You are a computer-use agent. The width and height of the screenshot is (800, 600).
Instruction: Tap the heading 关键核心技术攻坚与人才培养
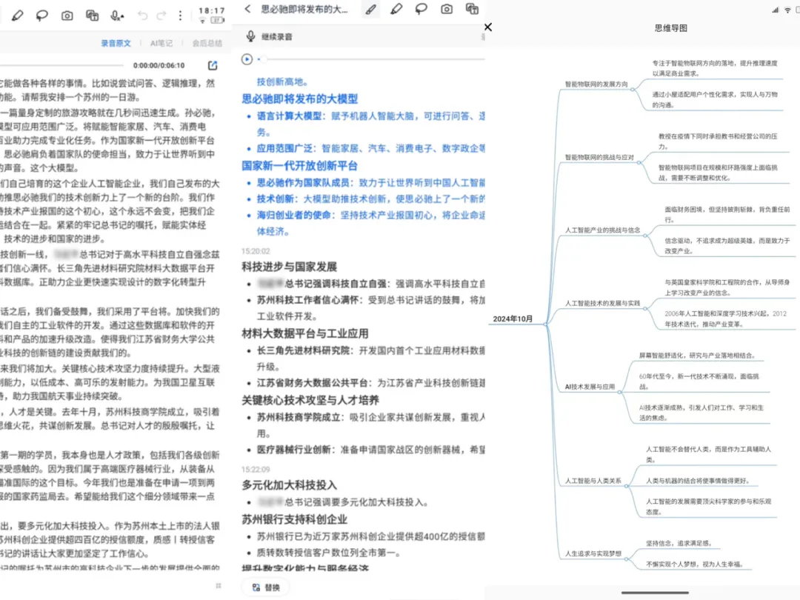310,400
